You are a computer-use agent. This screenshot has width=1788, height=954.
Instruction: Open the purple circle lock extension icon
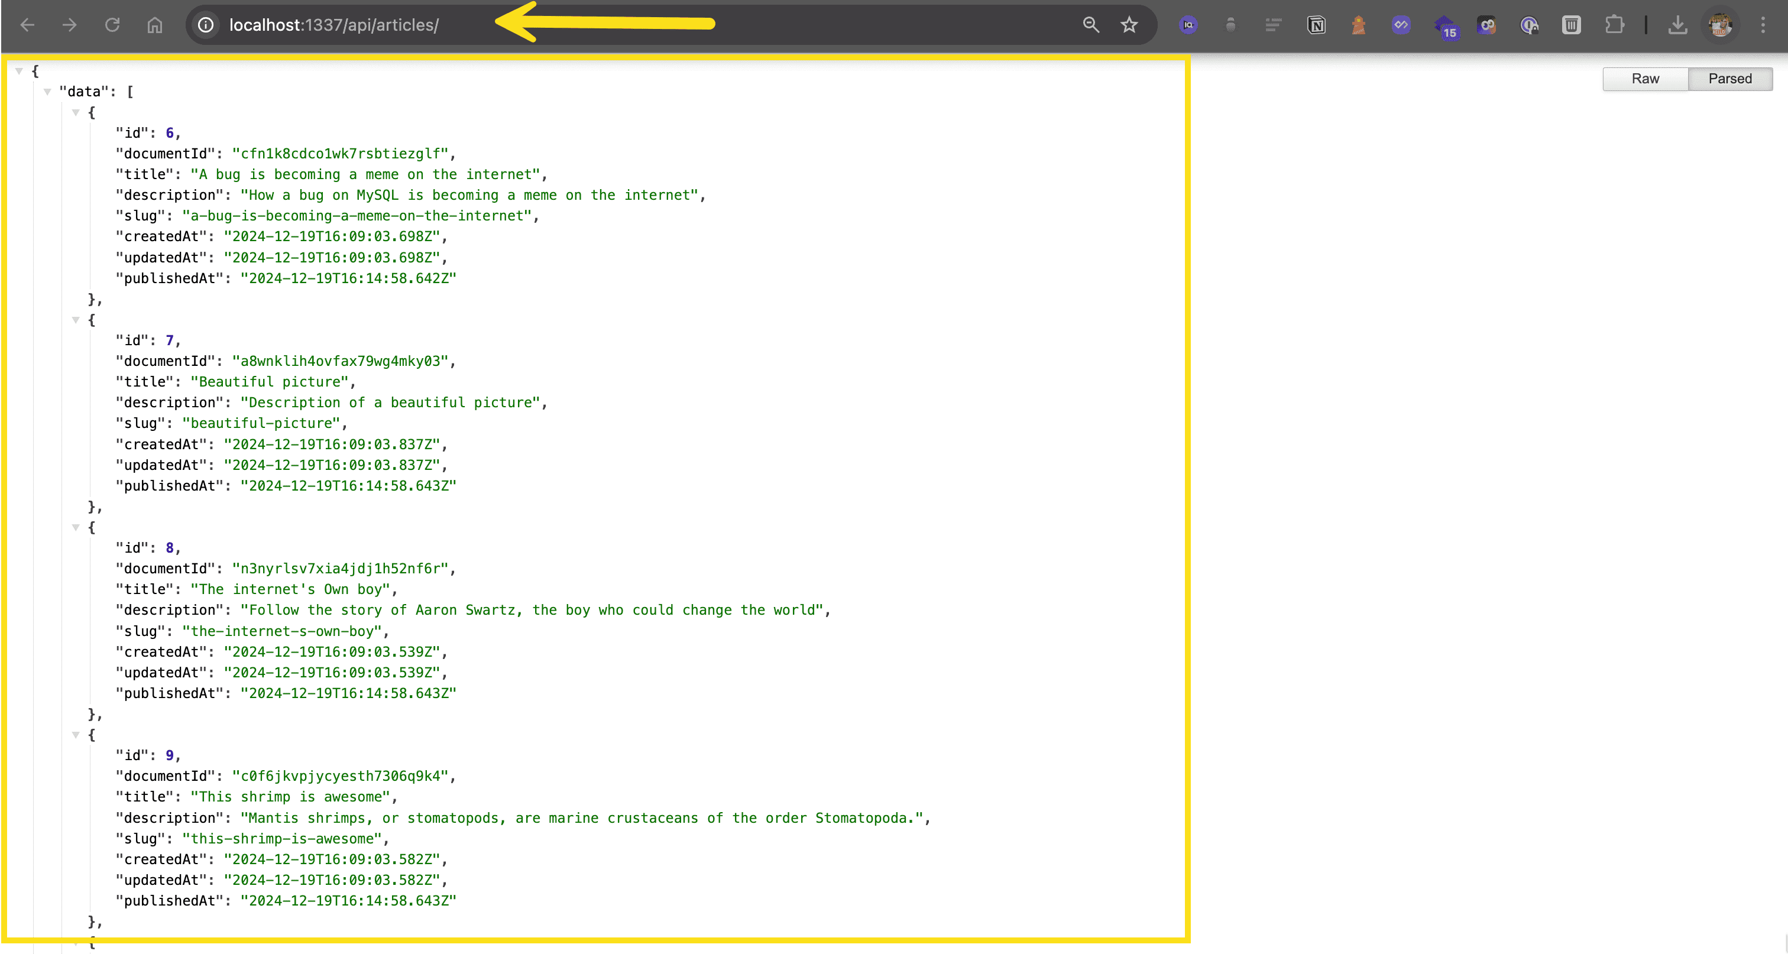[x=1529, y=25]
